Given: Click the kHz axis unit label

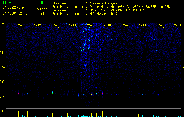Looking at the screenshot, I should point(3,24).
